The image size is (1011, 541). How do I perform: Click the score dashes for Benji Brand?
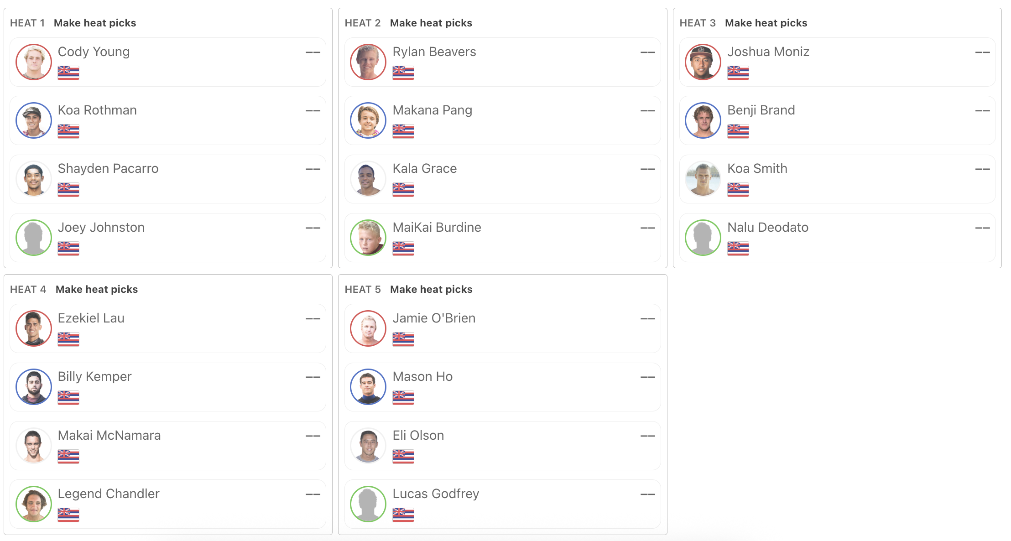click(x=982, y=111)
